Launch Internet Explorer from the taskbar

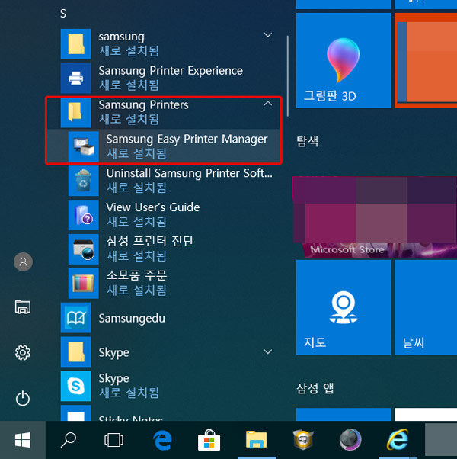click(x=398, y=440)
